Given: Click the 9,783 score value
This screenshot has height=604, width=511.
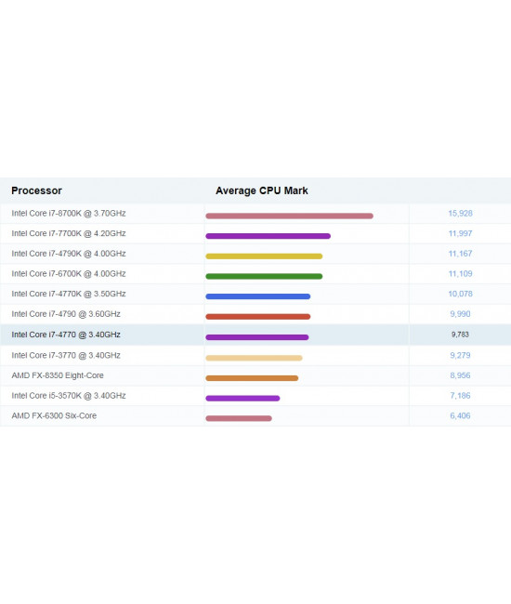Looking at the screenshot, I should [x=460, y=335].
